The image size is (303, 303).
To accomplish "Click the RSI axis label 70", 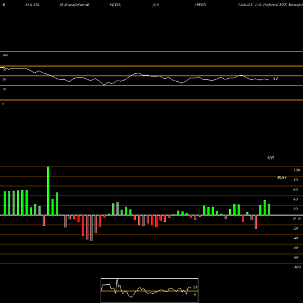I will (x=4, y=70).
